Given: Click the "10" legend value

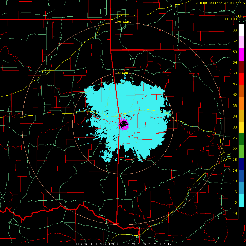Looking at the screenshot, I should click(235, 181).
